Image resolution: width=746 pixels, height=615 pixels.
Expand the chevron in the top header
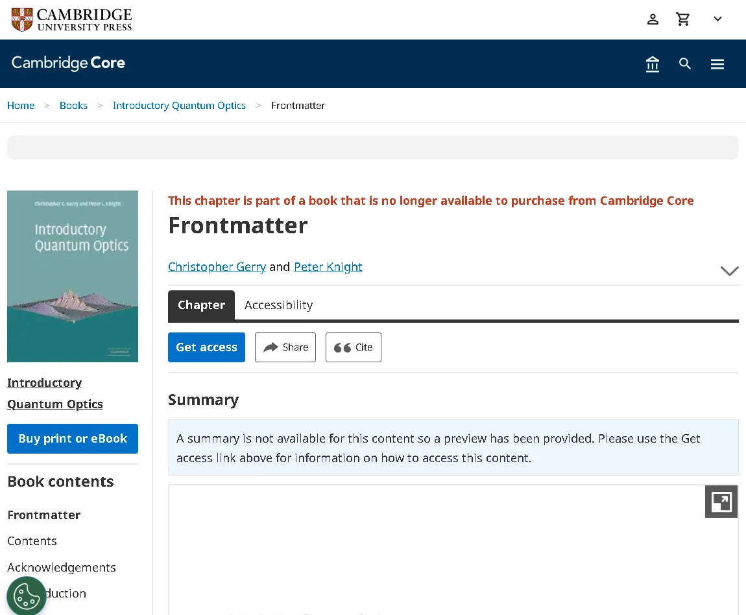point(717,19)
